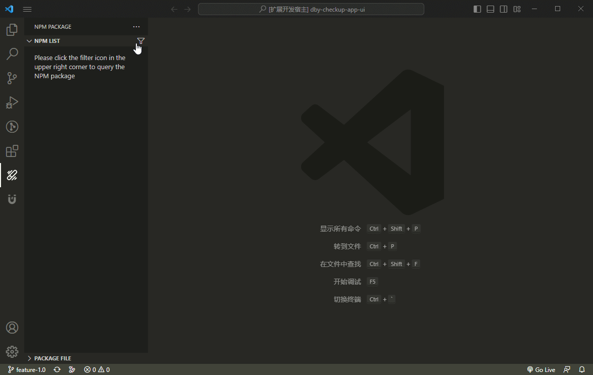Open the Explorer view in activity bar
This screenshot has height=375, width=593.
(x=12, y=30)
